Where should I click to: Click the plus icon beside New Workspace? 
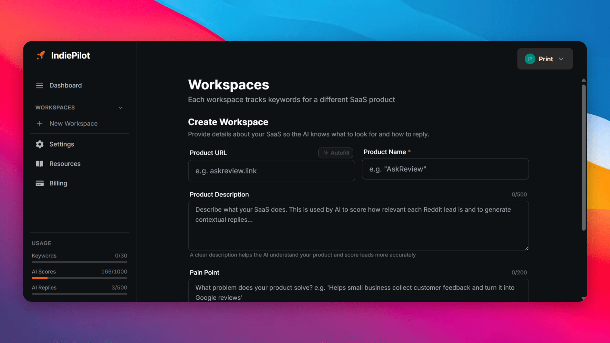click(40, 123)
